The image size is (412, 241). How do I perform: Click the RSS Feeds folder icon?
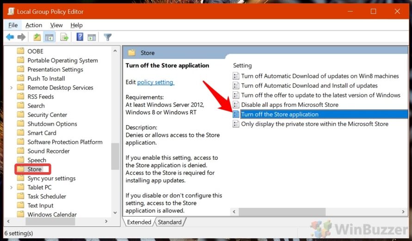20,96
